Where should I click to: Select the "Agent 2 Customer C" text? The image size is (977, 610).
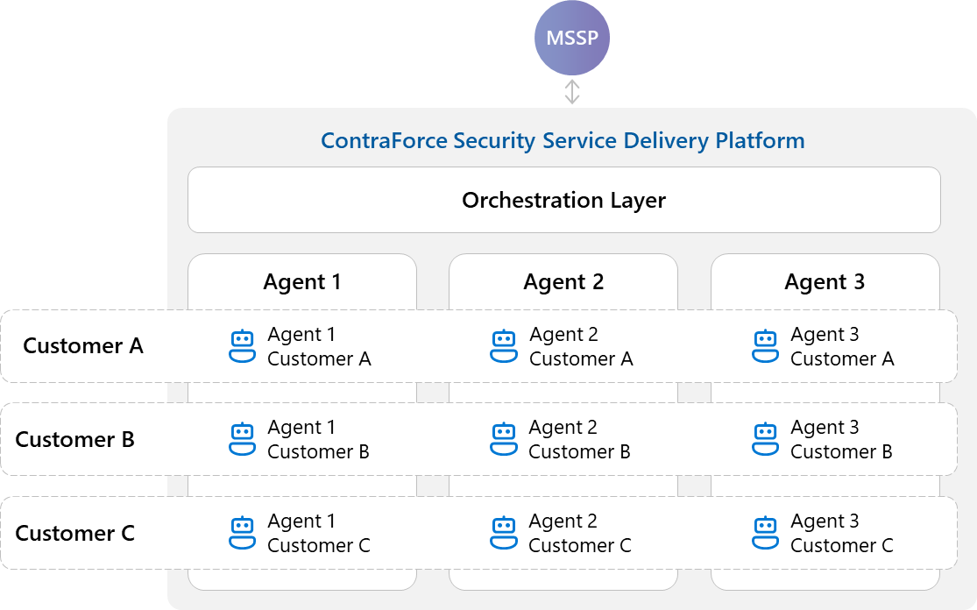(x=580, y=533)
